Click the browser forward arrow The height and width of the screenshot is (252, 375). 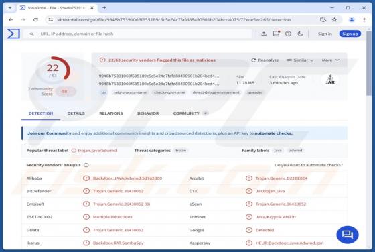point(23,20)
